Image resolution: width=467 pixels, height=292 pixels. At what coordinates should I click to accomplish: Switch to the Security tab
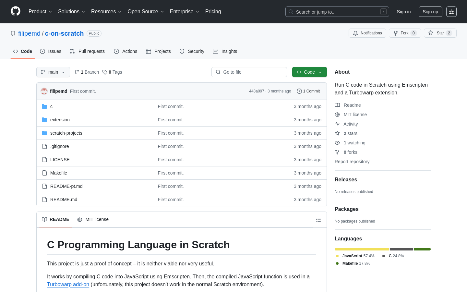coord(192,51)
